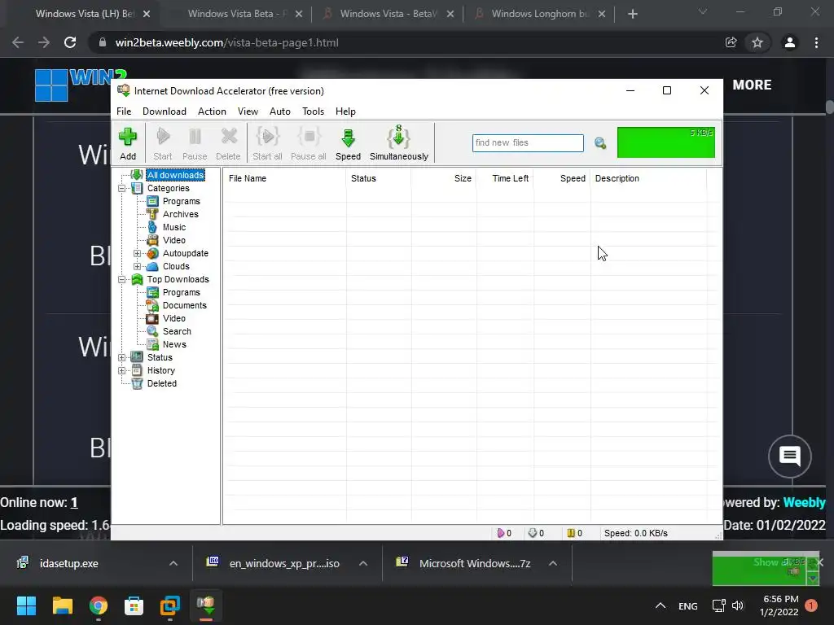Screen dimensions: 834x625
Task: Reload the page in Chrome
Action: tap(70, 42)
